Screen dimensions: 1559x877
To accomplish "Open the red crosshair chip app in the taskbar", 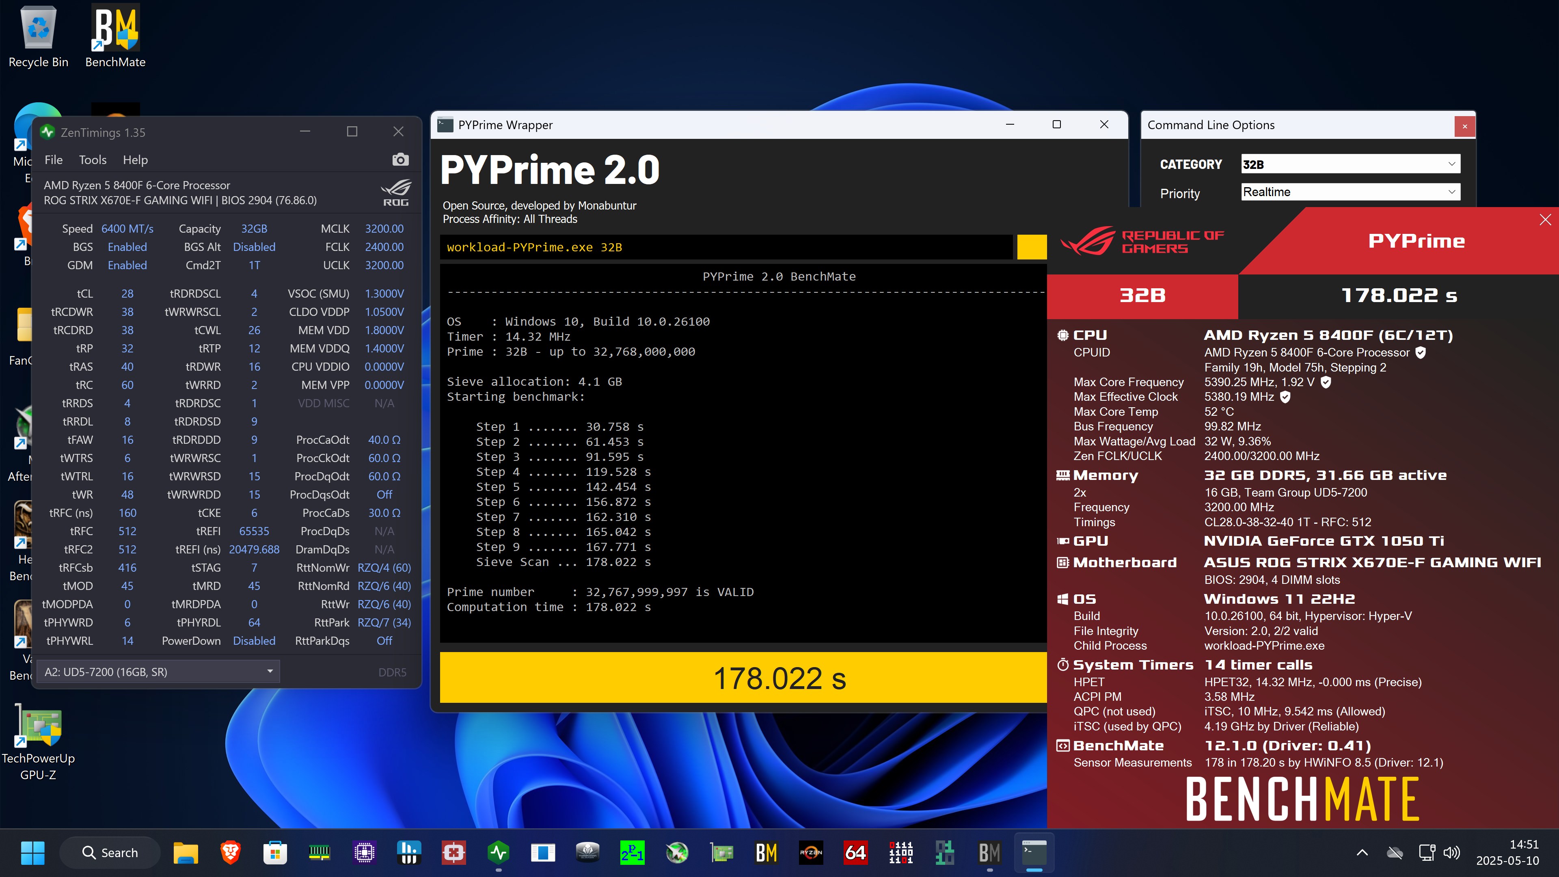I will tap(454, 853).
